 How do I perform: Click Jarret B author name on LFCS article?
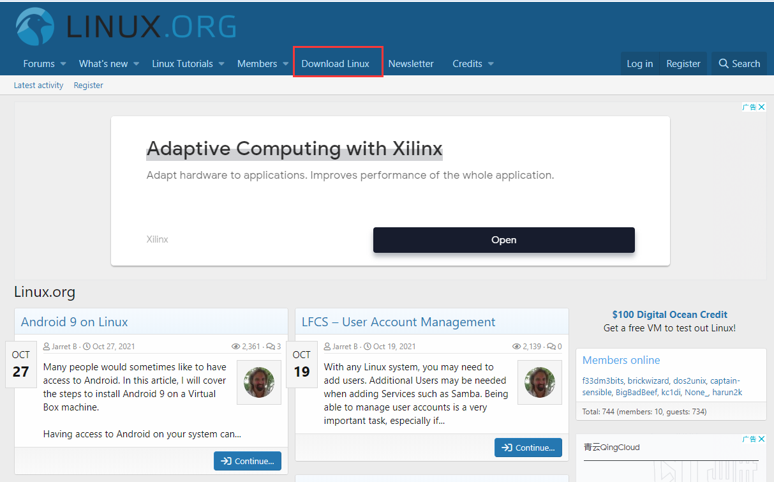tap(346, 347)
